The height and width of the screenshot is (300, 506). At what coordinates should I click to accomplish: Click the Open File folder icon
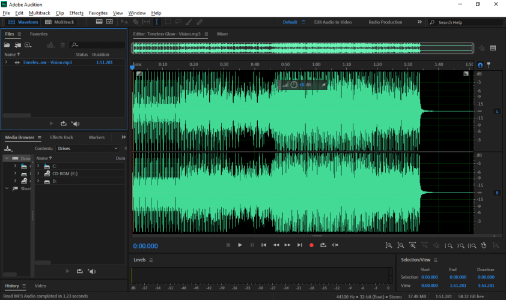7,45
